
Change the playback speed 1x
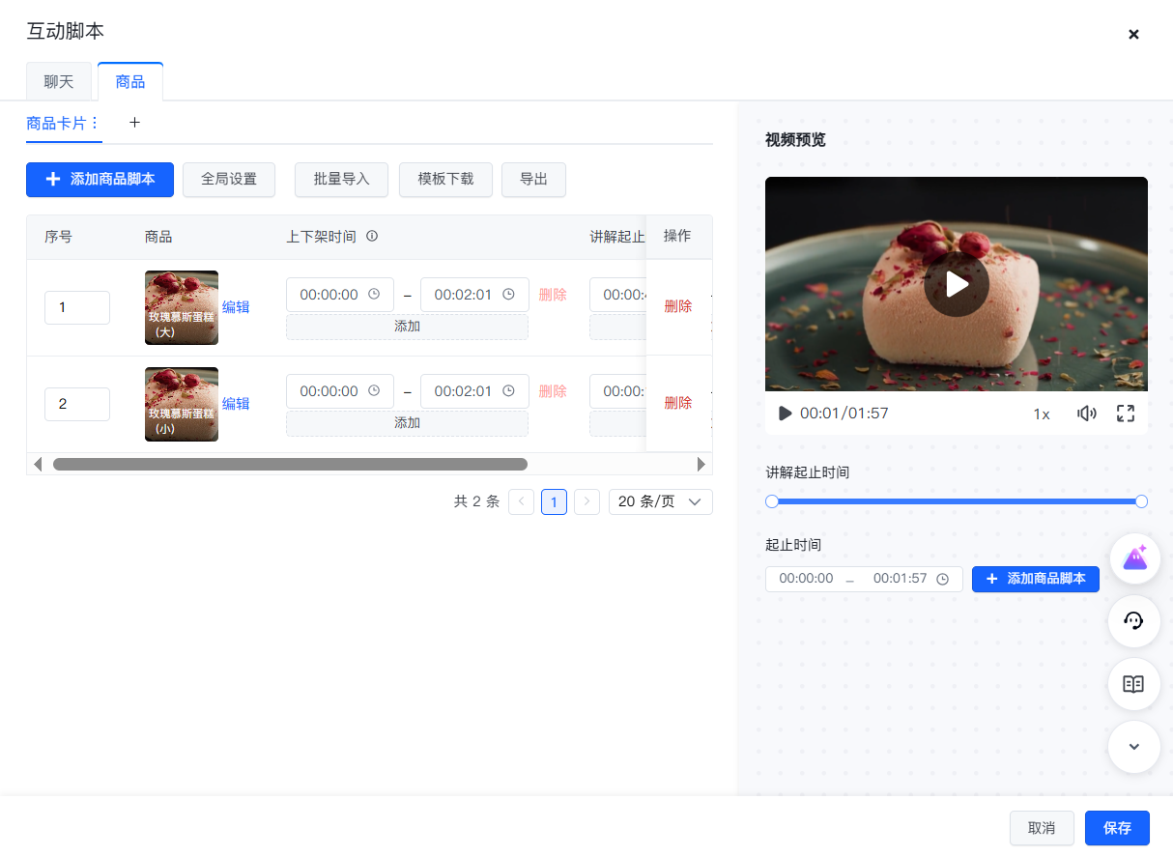1042,414
